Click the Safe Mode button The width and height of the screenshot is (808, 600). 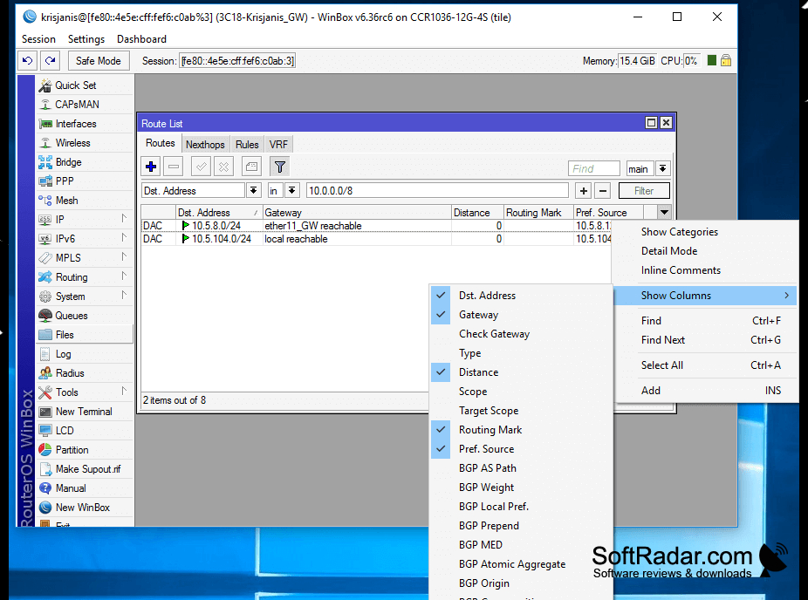tap(98, 61)
